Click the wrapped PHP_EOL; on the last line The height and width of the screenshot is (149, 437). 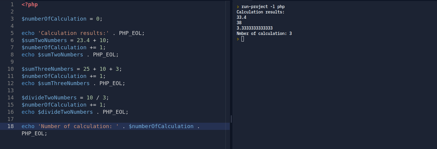click(34, 133)
